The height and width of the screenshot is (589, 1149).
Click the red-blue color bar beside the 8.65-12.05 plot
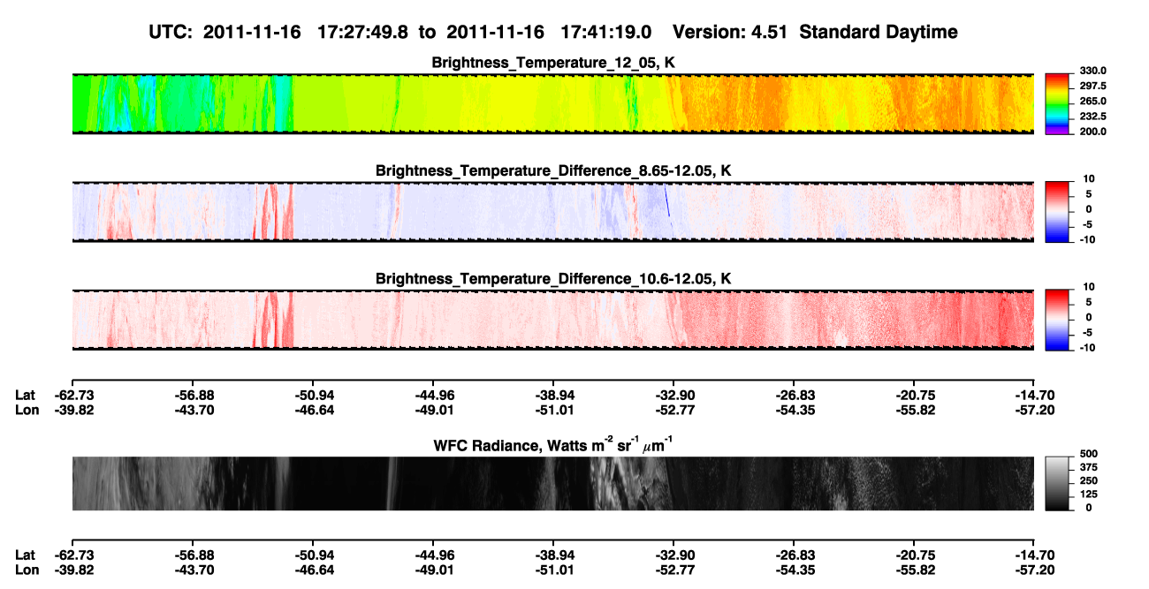[x=1057, y=211]
